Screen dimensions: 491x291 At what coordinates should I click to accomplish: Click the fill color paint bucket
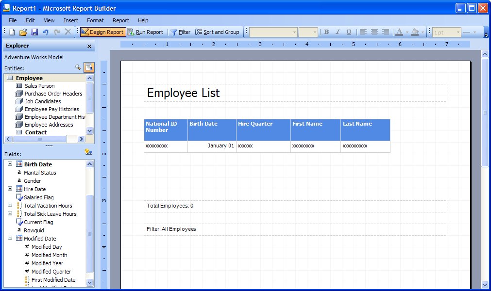point(414,32)
